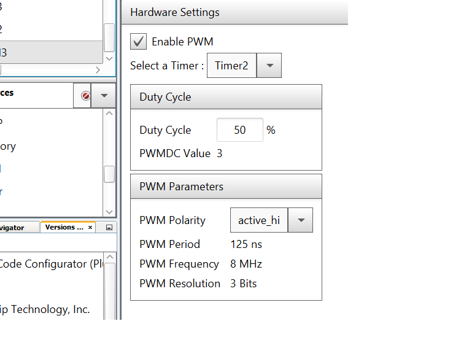This screenshot has height=348, width=453.
Task: Minimize the Versions panel using its corner icon
Action: (109, 228)
